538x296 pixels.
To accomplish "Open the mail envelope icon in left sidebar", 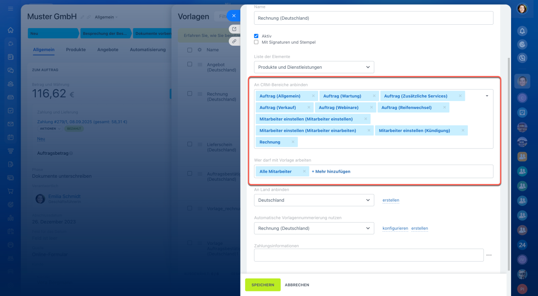I will [11, 124].
